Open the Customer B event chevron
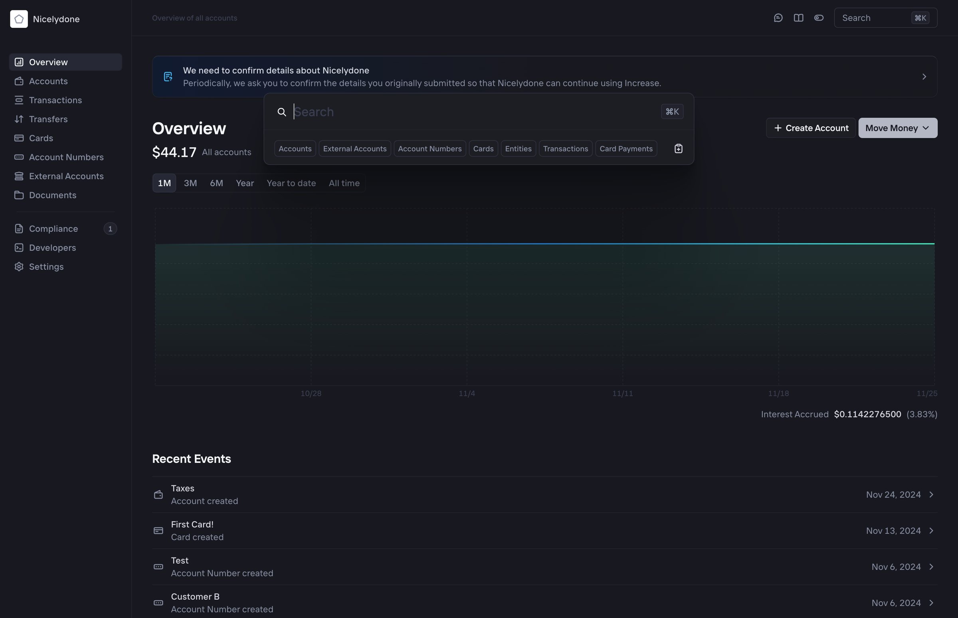Viewport: 958px width, 618px height. click(932, 603)
